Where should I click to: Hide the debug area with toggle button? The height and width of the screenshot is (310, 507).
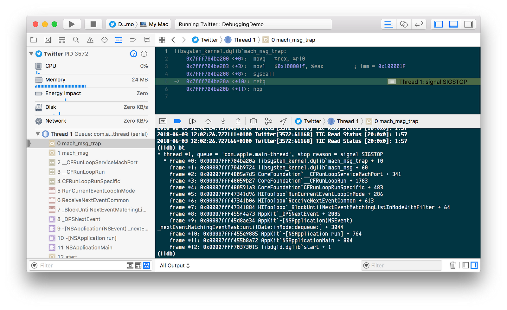[163, 121]
